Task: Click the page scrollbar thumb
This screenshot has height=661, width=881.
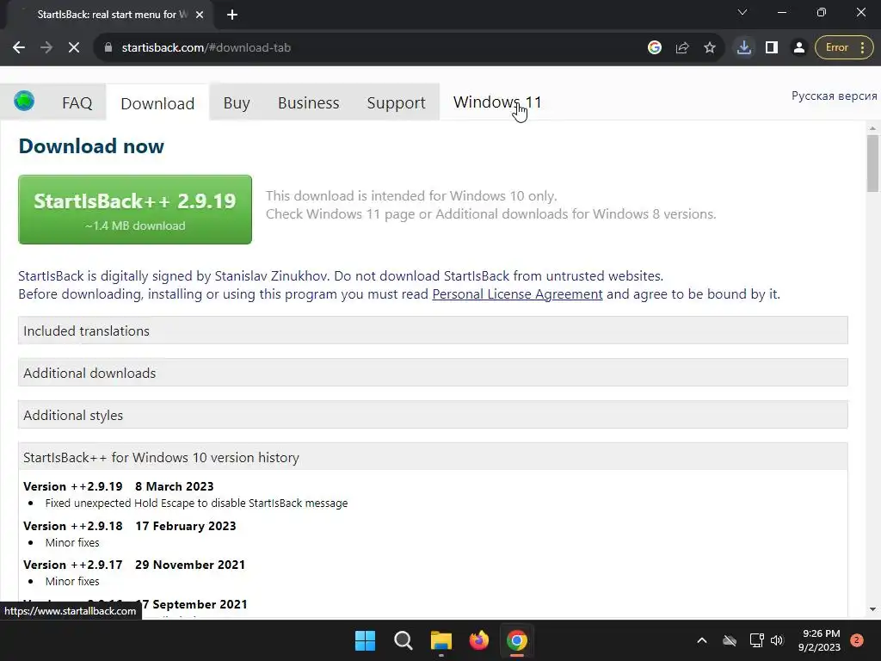Action: (x=872, y=164)
